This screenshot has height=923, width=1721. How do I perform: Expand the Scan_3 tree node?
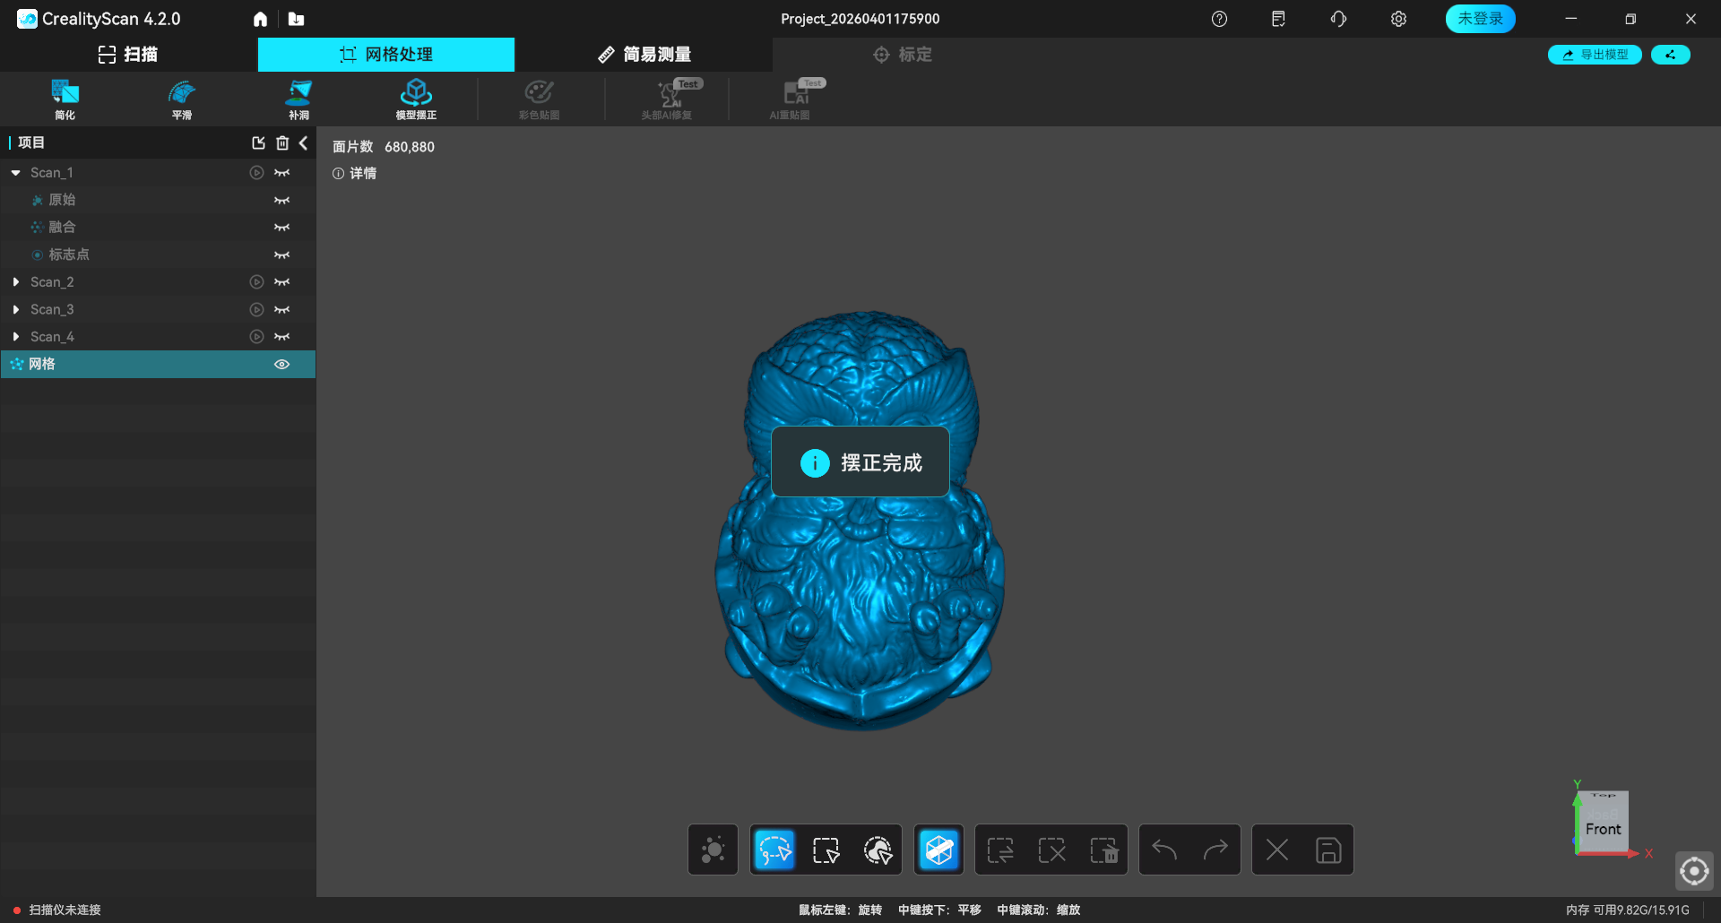point(16,310)
